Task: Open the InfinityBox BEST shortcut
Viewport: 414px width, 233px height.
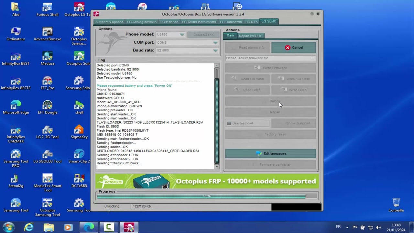Action: pyautogui.click(x=16, y=59)
